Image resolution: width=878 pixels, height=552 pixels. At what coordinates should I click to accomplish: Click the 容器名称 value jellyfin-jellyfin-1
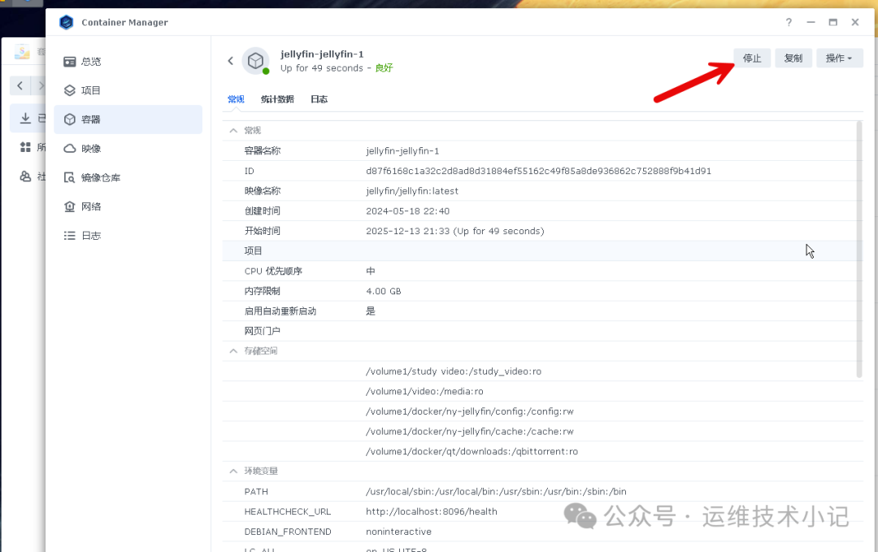click(402, 150)
